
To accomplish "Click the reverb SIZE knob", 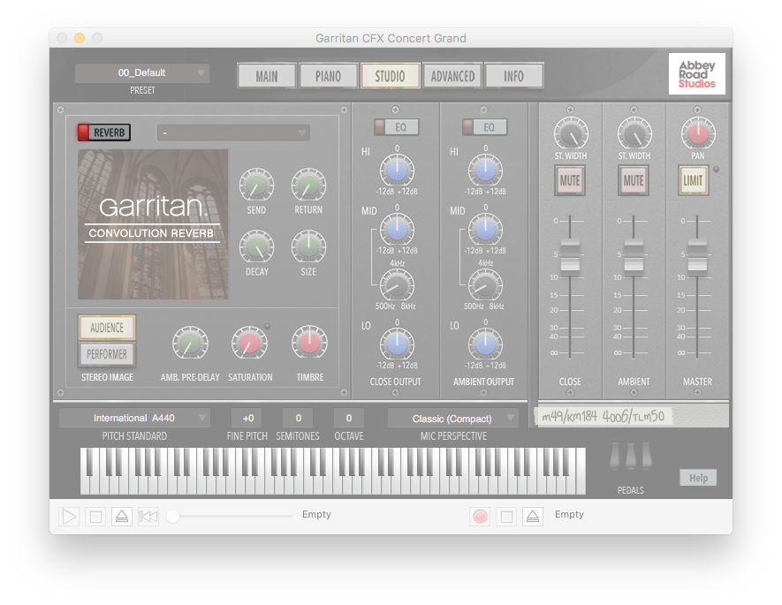I will (308, 247).
